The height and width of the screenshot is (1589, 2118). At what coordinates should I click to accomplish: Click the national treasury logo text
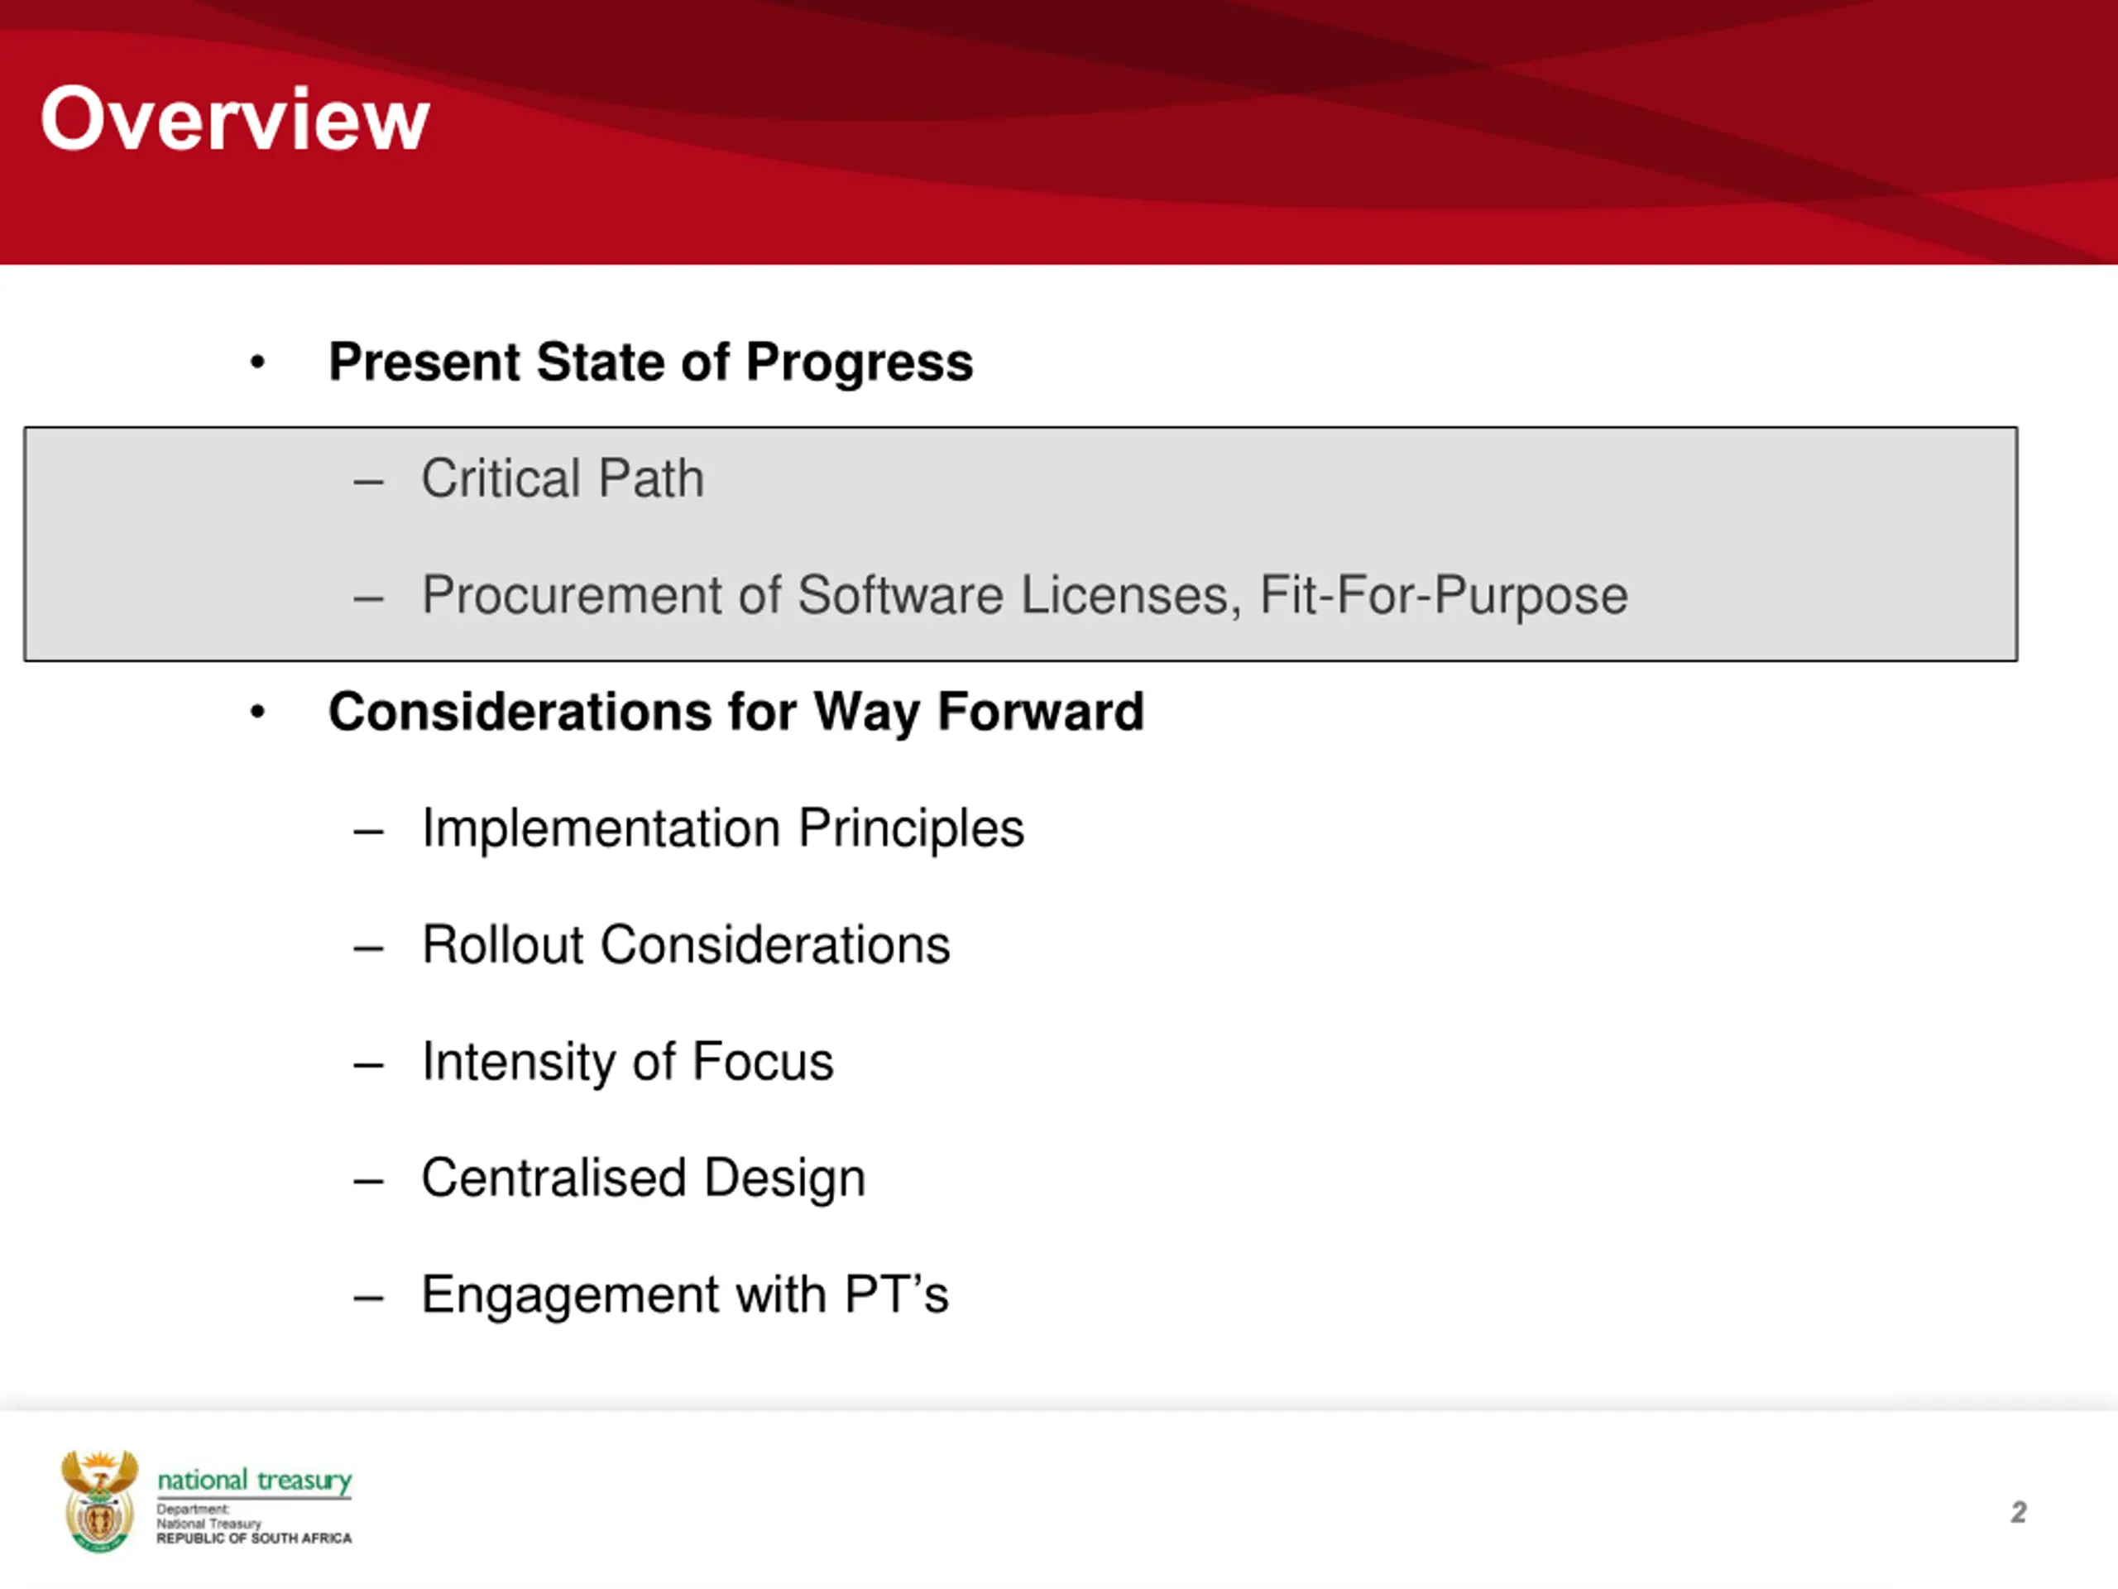click(x=255, y=1481)
